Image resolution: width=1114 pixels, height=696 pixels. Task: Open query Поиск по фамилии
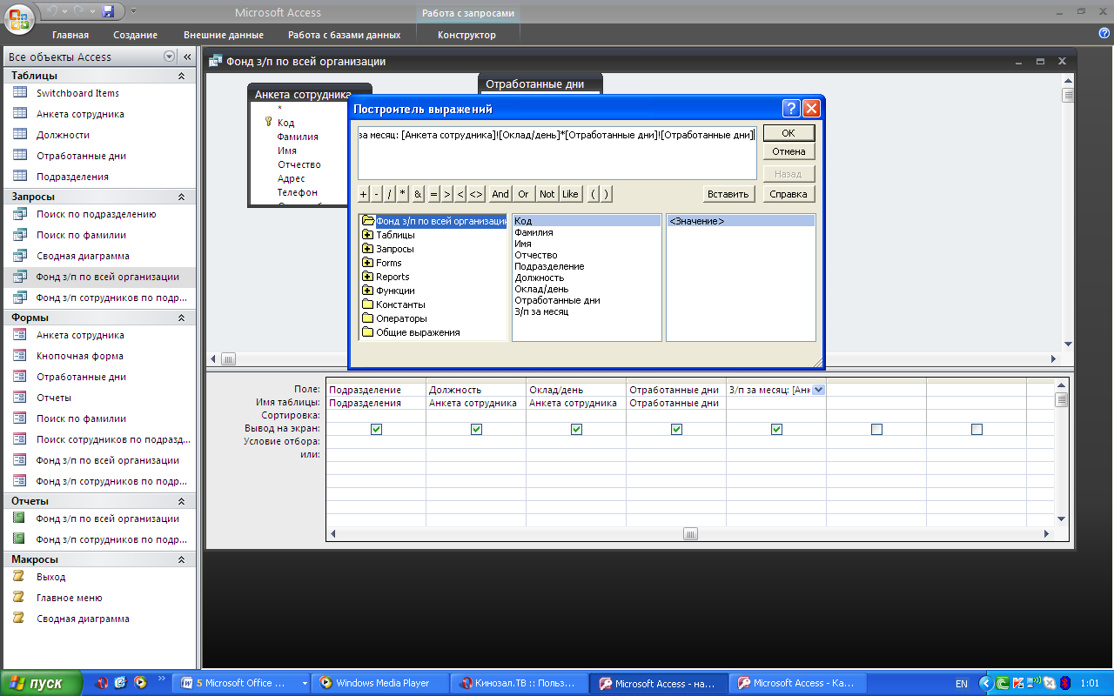(x=81, y=235)
